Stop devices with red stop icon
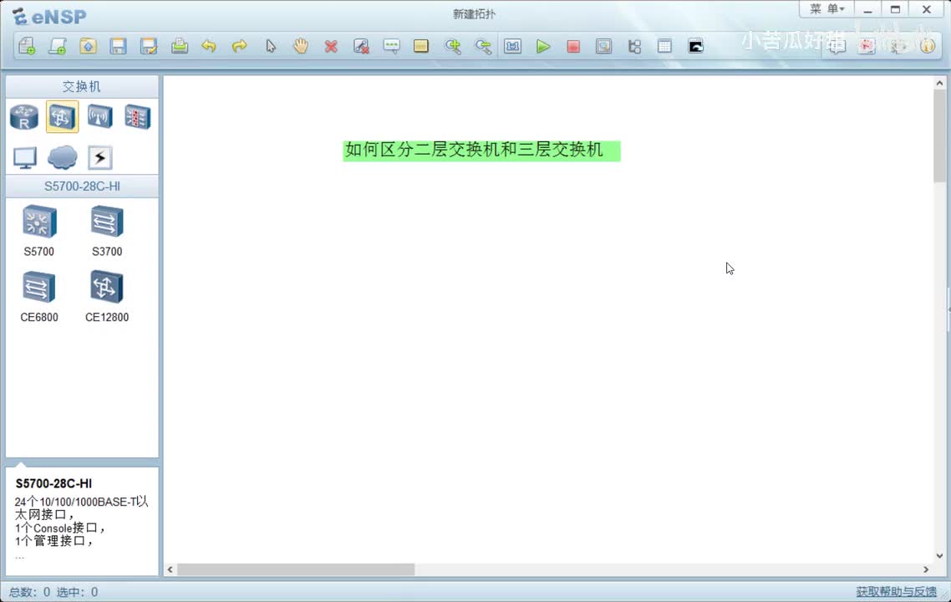Viewport: 951px width, 602px height. 573,46
